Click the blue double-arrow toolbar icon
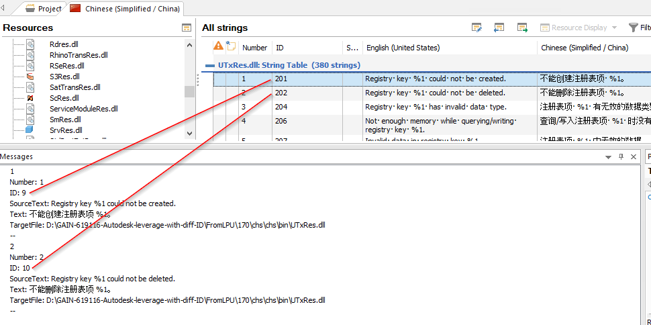Image resolution: width=651 pixels, height=325 pixels. point(499,28)
